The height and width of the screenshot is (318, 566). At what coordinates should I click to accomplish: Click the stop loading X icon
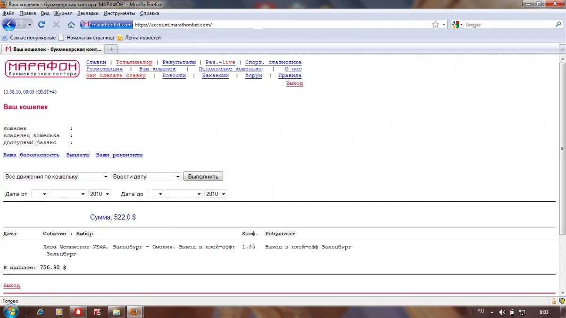56,24
